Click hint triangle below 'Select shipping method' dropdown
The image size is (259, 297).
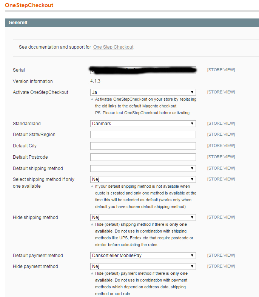(92, 187)
